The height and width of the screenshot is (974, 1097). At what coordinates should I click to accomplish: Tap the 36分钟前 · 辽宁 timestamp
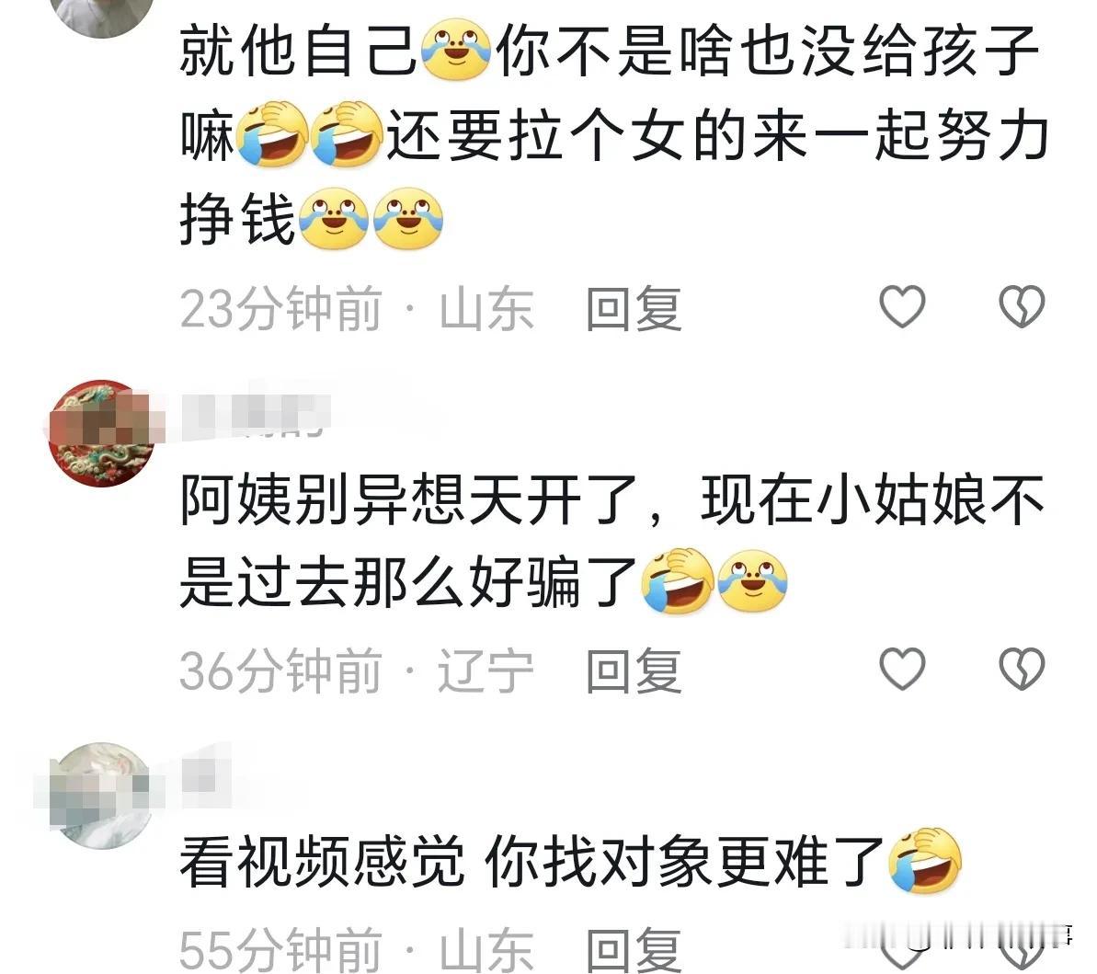[356, 670]
